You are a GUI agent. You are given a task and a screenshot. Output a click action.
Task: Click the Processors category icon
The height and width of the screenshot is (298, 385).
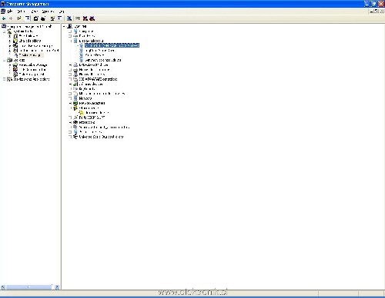75,122
